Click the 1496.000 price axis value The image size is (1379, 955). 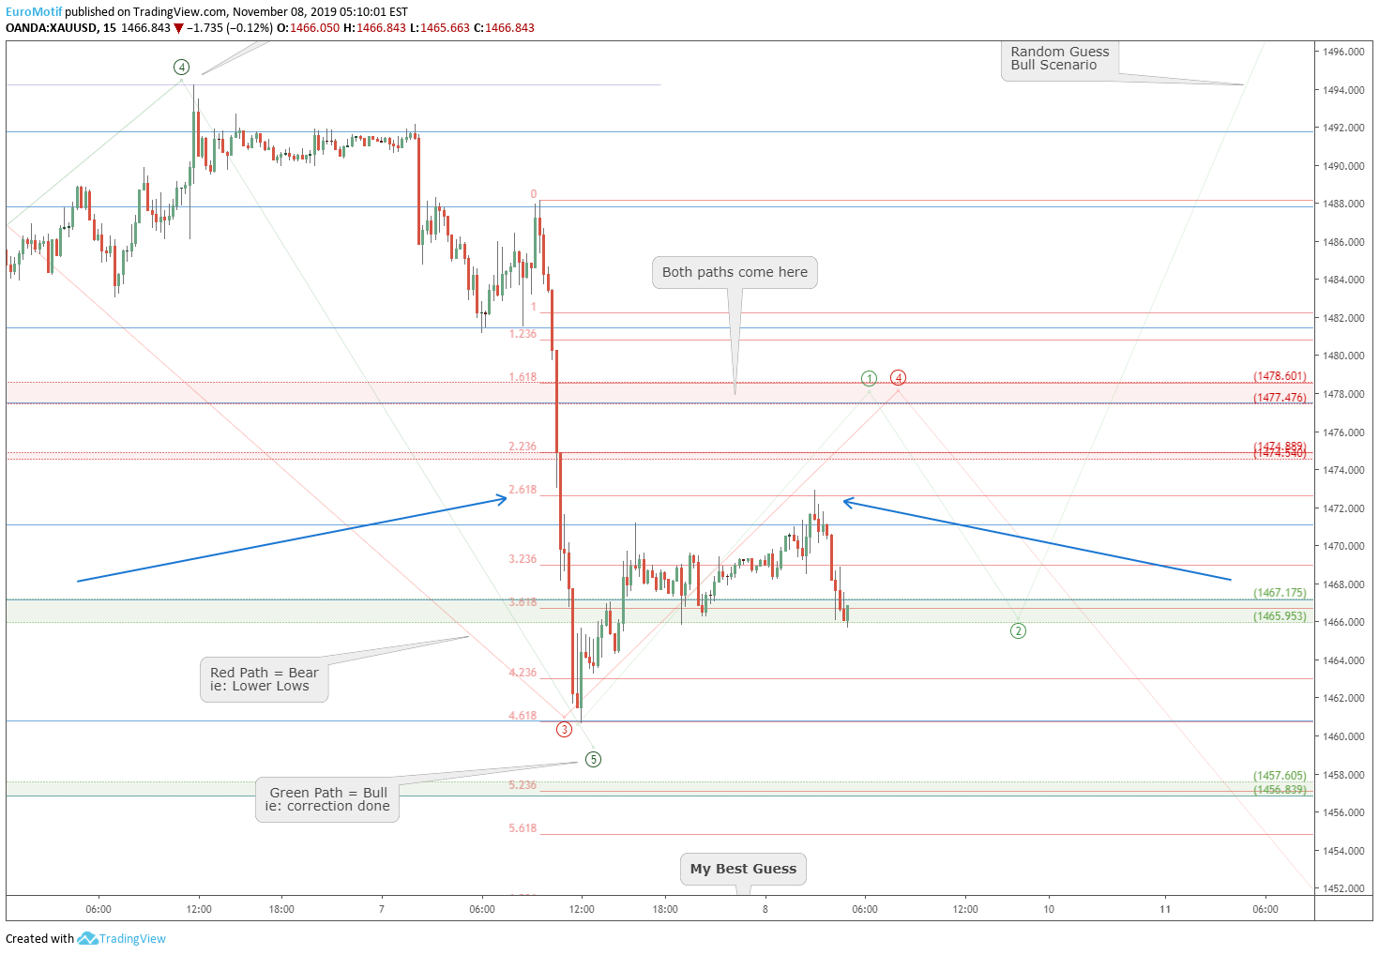(x=1343, y=52)
